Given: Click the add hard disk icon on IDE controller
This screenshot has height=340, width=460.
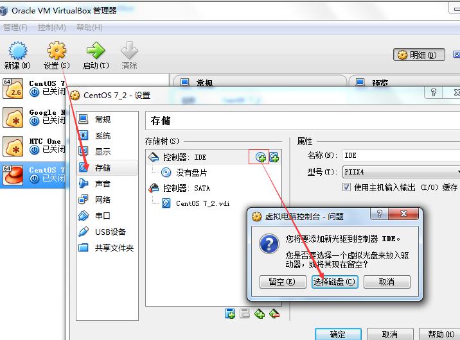Looking at the screenshot, I should [x=274, y=157].
